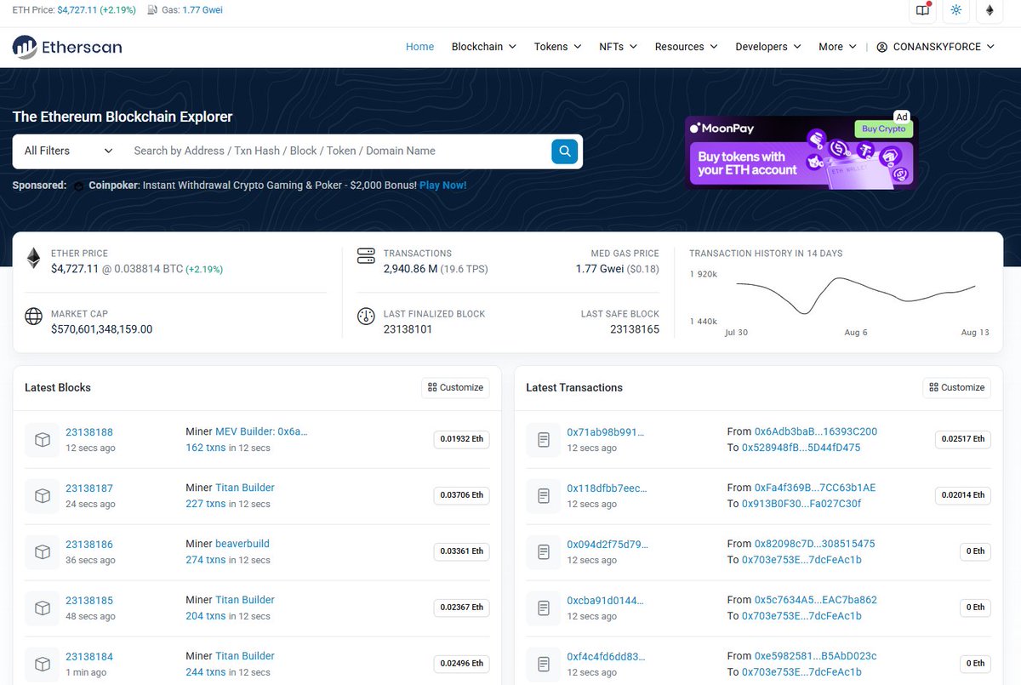Open transaction 0x71ab98b991...
This screenshot has width=1021, height=685.
(x=606, y=432)
